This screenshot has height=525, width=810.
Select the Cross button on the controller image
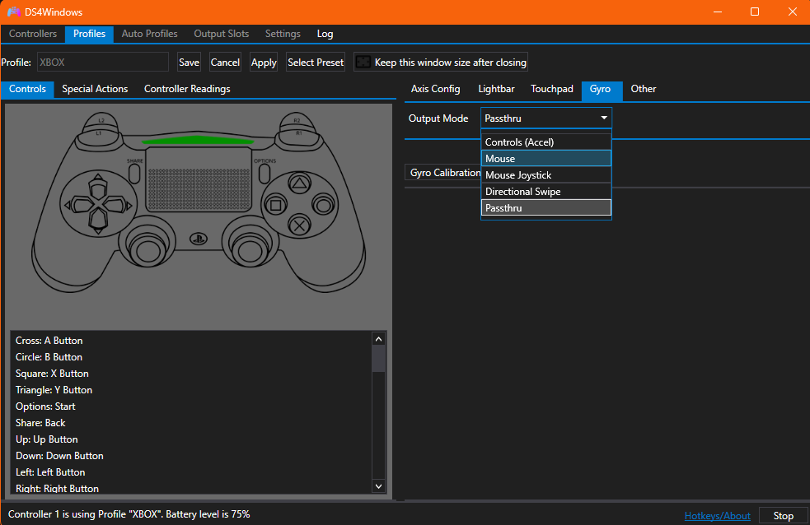point(301,224)
